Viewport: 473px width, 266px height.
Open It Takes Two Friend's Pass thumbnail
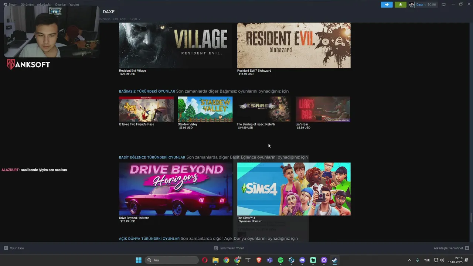click(146, 109)
